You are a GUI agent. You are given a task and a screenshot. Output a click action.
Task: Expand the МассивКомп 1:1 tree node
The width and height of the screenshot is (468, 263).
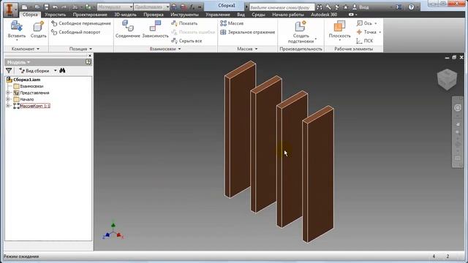8,106
